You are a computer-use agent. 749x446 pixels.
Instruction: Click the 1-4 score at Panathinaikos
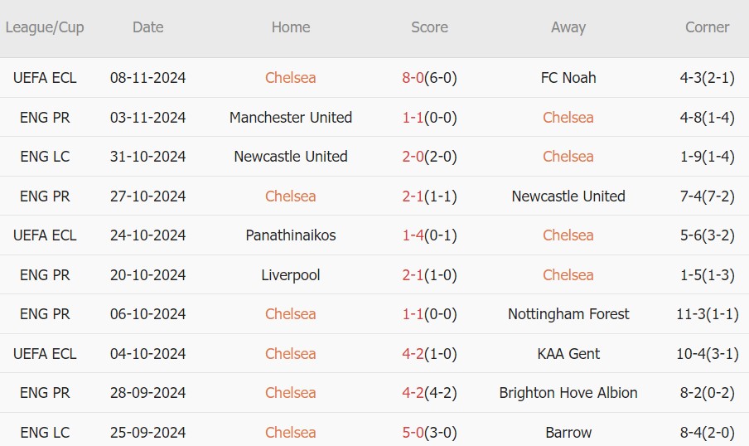click(x=413, y=235)
